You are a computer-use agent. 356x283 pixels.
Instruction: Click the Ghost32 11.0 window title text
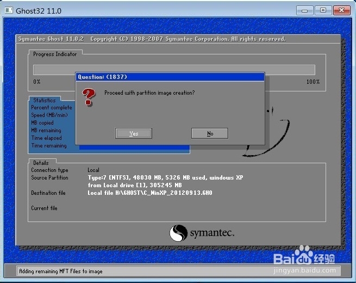pos(39,11)
